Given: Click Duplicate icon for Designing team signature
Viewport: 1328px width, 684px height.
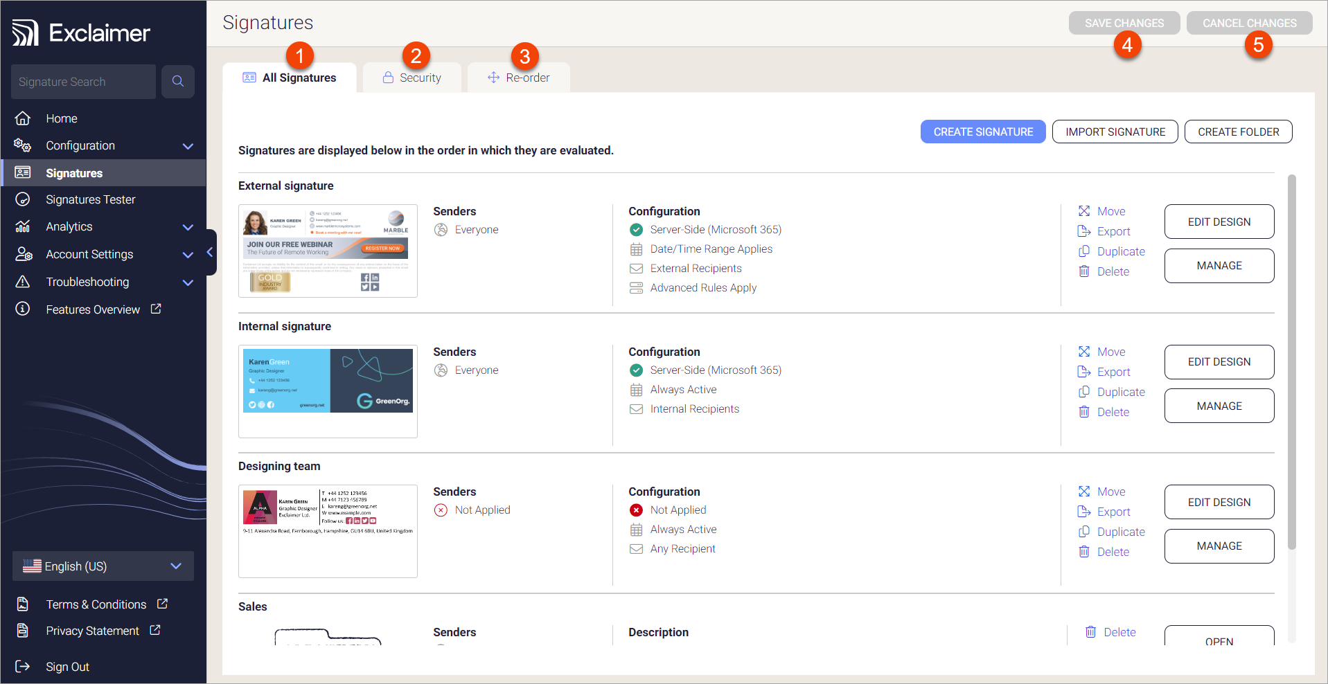Looking at the screenshot, I should [1084, 532].
